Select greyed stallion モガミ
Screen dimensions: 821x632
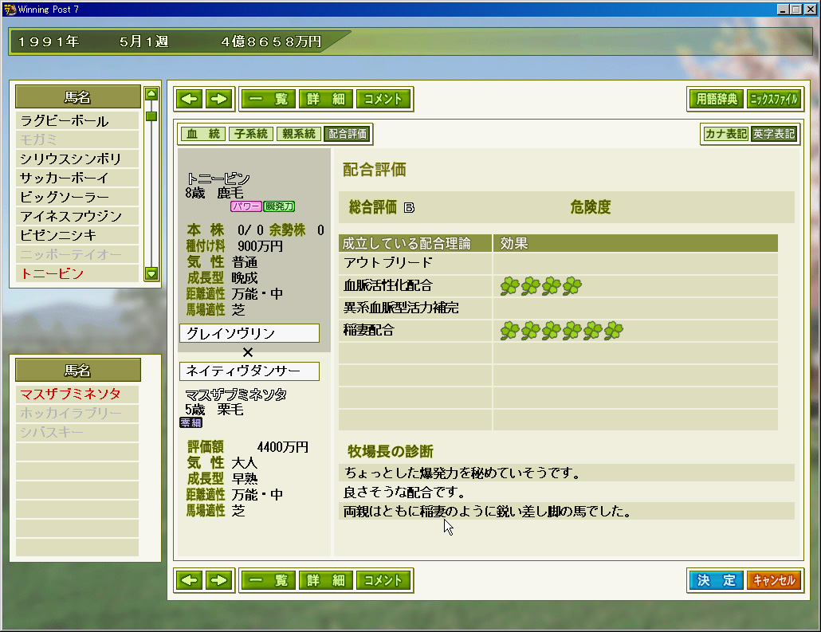77,139
